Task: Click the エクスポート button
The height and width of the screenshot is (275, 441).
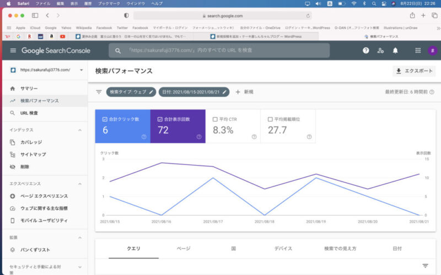Action: (x=414, y=71)
